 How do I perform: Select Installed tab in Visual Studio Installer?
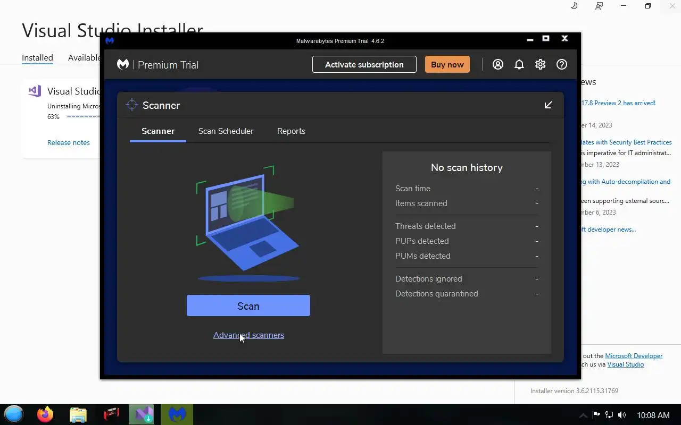pyautogui.click(x=37, y=57)
